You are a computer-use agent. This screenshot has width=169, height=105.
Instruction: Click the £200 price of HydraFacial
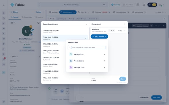click(120, 31)
